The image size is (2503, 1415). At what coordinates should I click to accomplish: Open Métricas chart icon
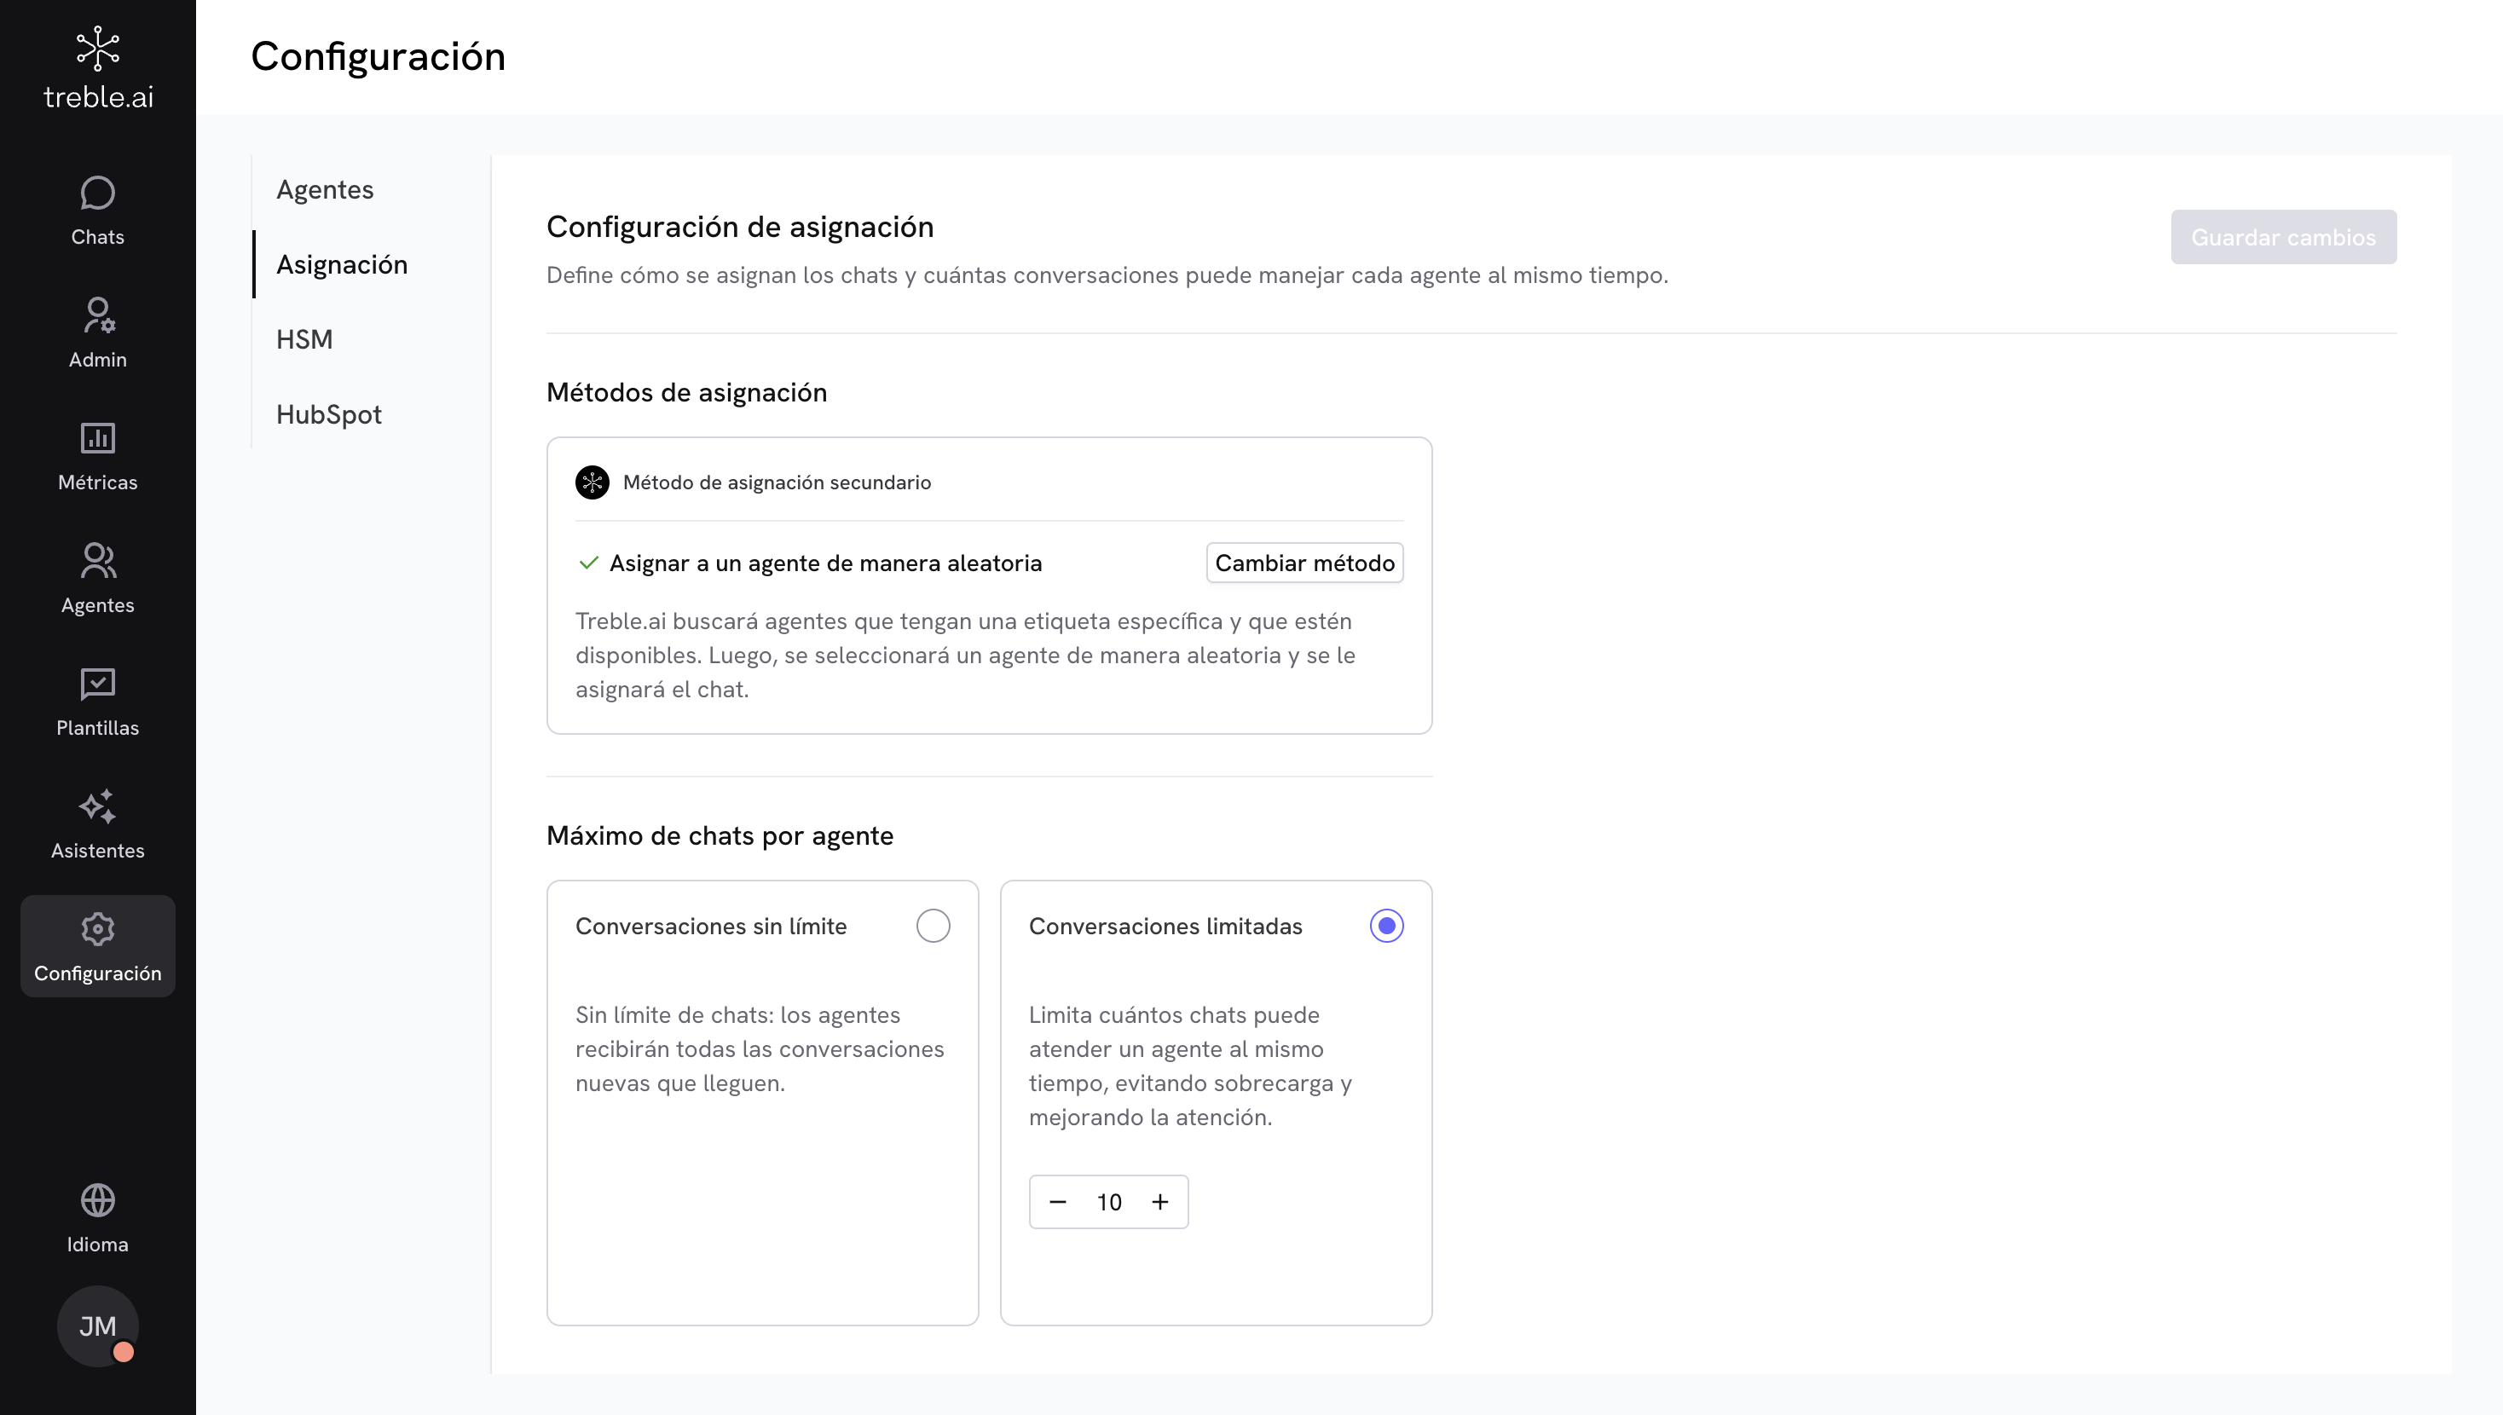[97, 438]
